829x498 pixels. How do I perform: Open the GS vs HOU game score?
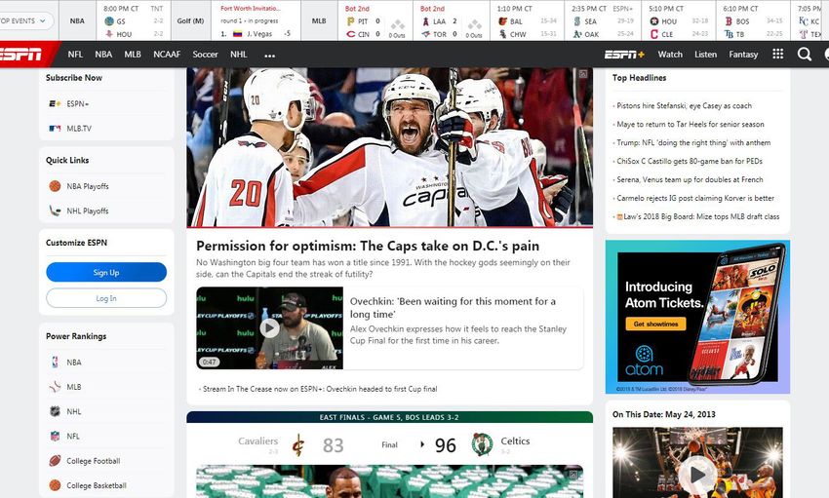[x=134, y=21]
